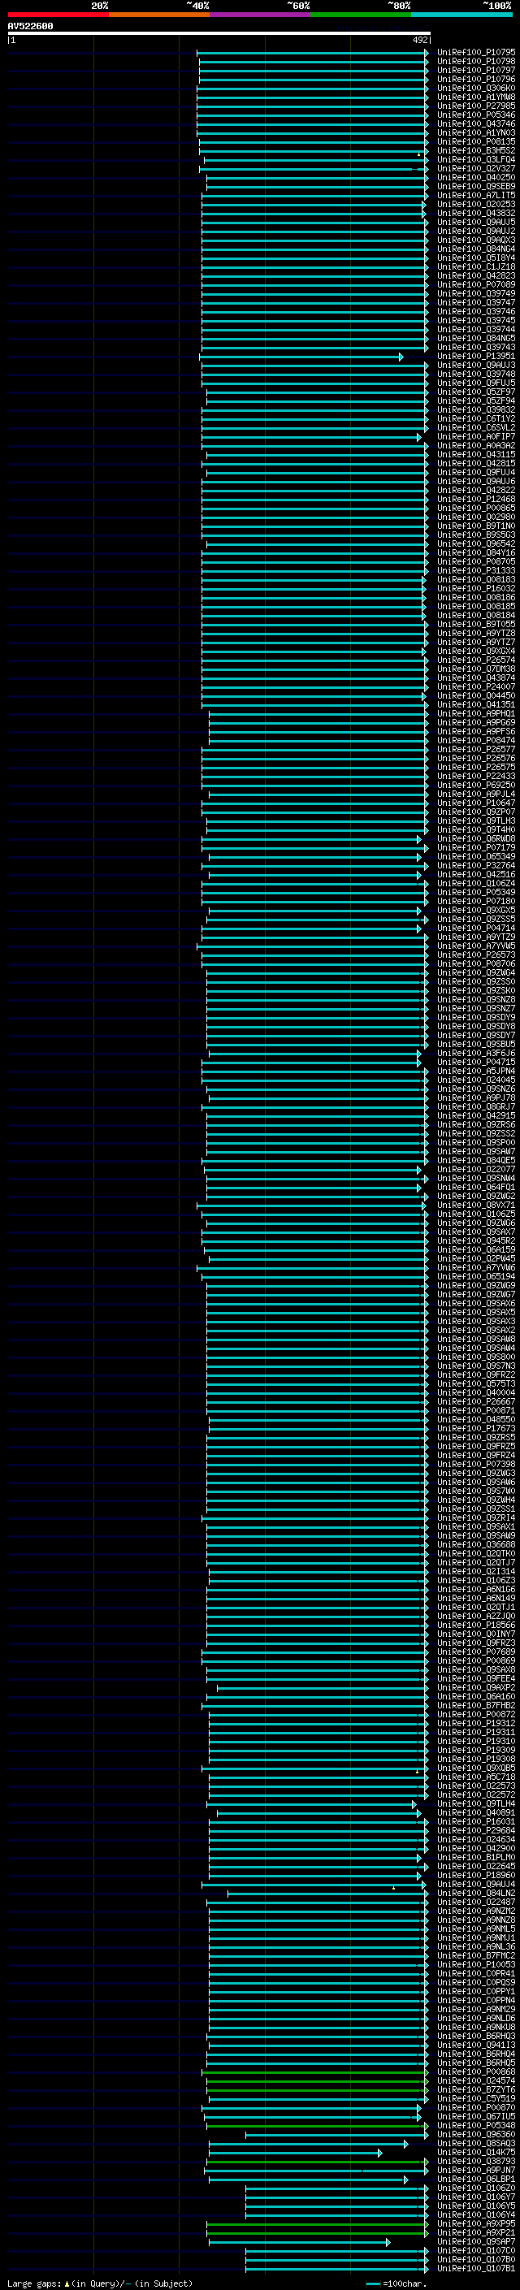This screenshot has width=520, height=2290.
Task: Select the UniRef100_Q2V327 label
Action: (x=476, y=169)
